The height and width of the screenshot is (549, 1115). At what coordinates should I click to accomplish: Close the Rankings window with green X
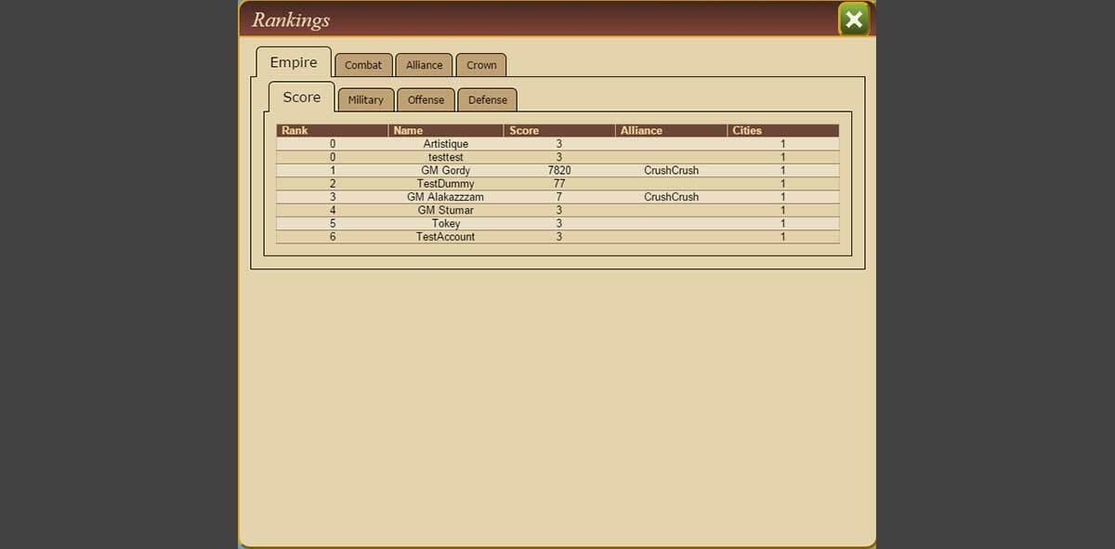pos(853,20)
